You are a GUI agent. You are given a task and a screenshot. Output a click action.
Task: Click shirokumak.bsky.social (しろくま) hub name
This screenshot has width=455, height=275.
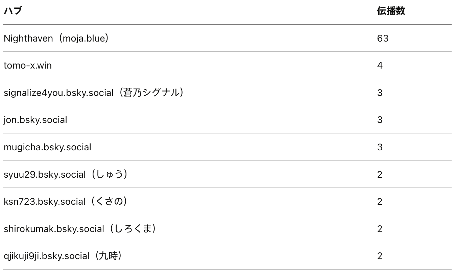(x=80, y=229)
